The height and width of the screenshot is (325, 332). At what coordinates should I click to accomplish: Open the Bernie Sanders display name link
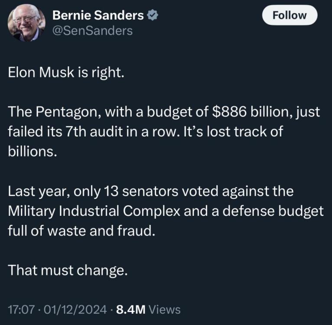coord(98,16)
